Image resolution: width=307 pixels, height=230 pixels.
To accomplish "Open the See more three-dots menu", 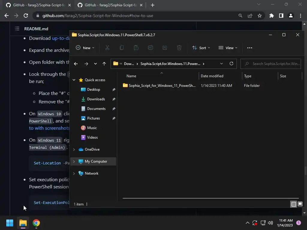I will click(250, 48).
